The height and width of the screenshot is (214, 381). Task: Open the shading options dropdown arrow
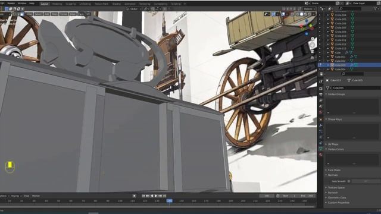pos(314,14)
